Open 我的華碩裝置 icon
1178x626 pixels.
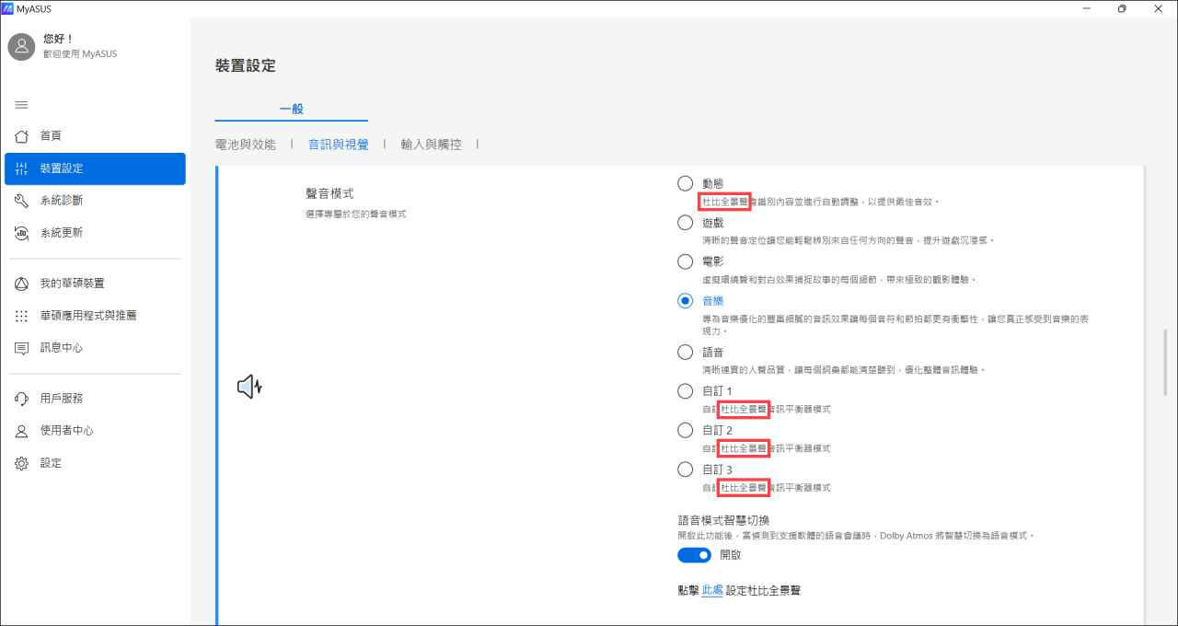click(22, 284)
